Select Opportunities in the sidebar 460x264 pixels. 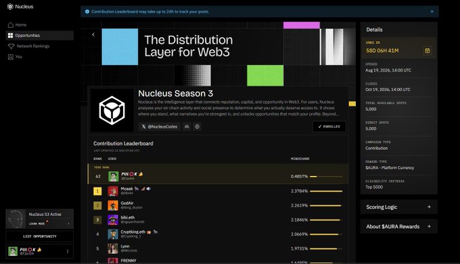click(x=40, y=35)
